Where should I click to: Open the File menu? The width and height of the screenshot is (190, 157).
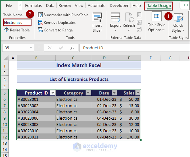(9, 6)
